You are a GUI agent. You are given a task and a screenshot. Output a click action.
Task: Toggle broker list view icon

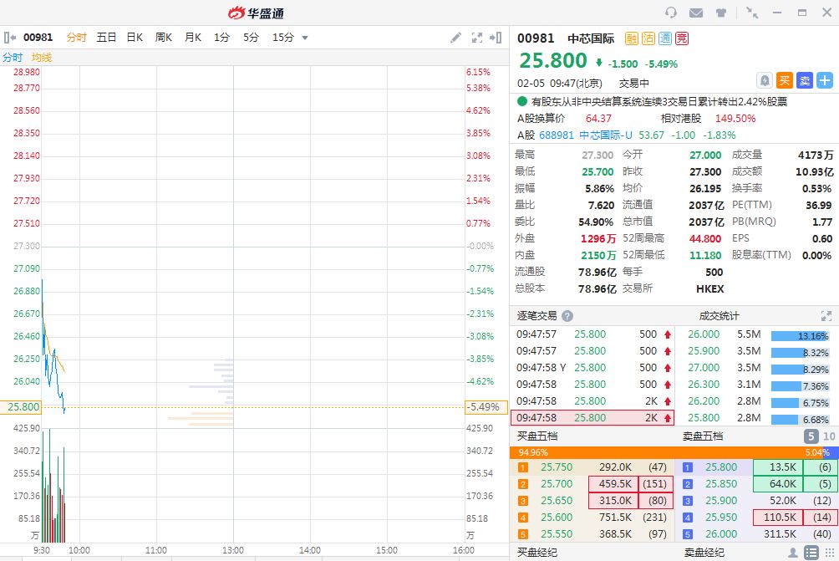pyautogui.click(x=811, y=553)
